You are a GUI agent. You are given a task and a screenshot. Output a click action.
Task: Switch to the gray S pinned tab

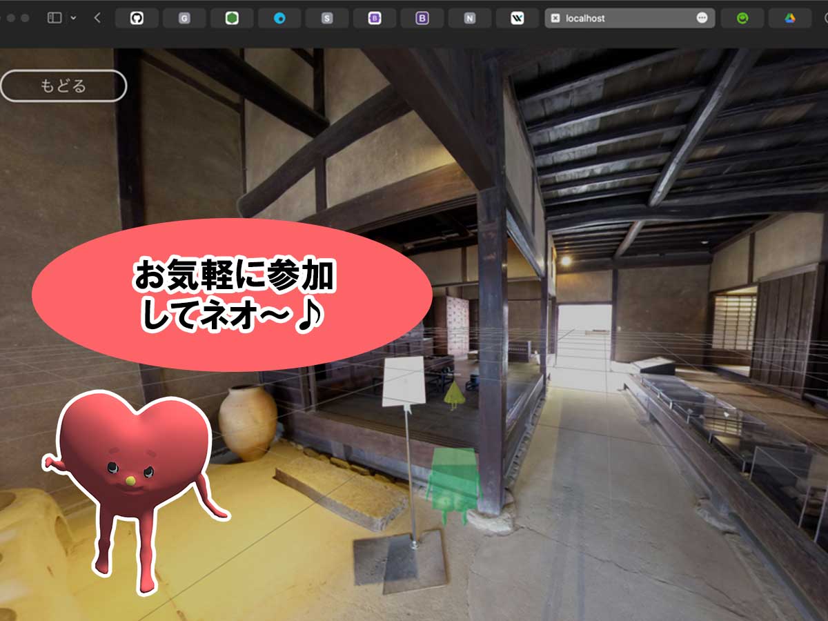click(327, 19)
